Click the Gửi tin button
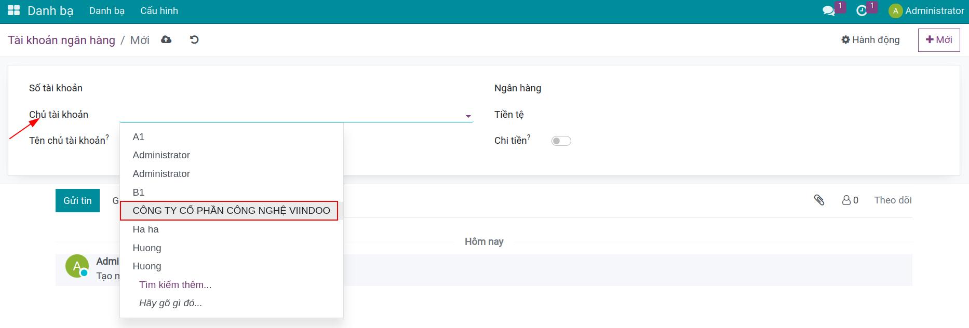969x328 pixels. click(77, 200)
